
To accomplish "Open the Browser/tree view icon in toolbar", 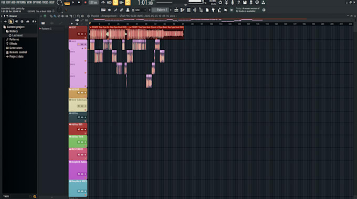I will click(201, 10).
